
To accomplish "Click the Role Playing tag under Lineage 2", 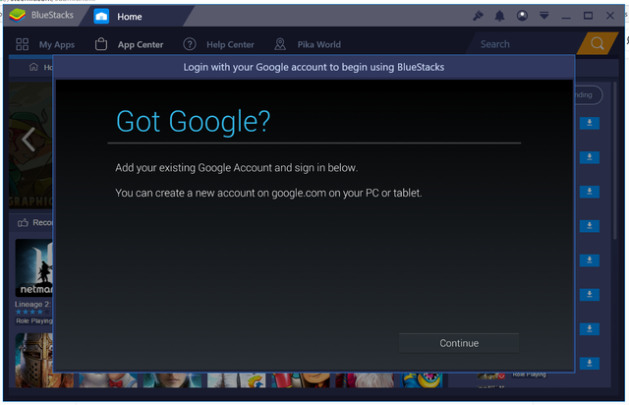I will coord(34,320).
